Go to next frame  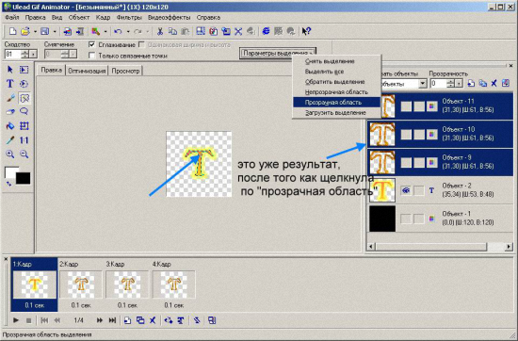coord(100,320)
